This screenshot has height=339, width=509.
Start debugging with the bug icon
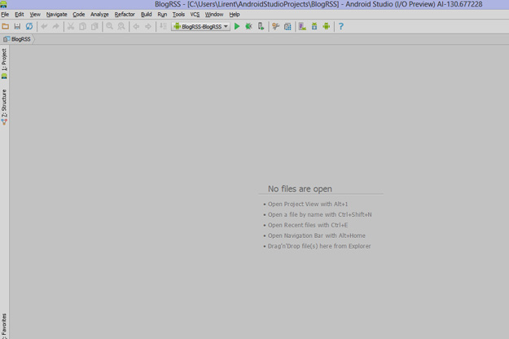pyautogui.click(x=249, y=26)
